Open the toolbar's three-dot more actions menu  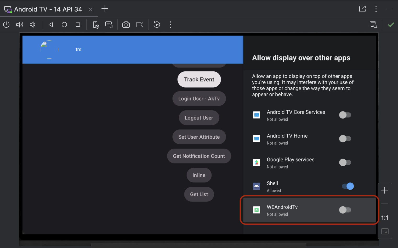click(x=170, y=25)
